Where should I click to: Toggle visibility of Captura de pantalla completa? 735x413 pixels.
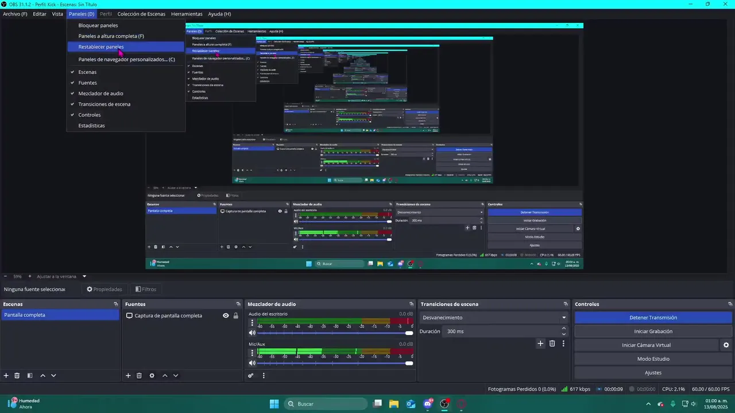(x=226, y=315)
